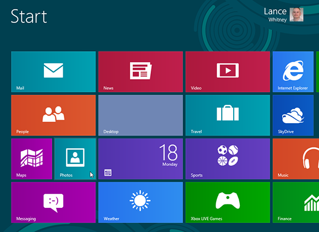This screenshot has height=232, width=319.
Task: Open the Weather sun tile
Action: coord(141,202)
